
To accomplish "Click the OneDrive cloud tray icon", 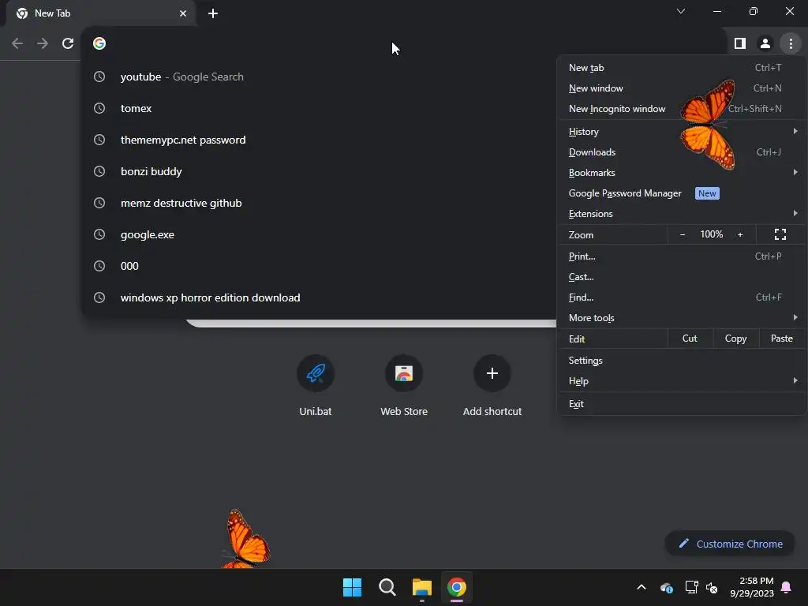I will tap(666, 587).
